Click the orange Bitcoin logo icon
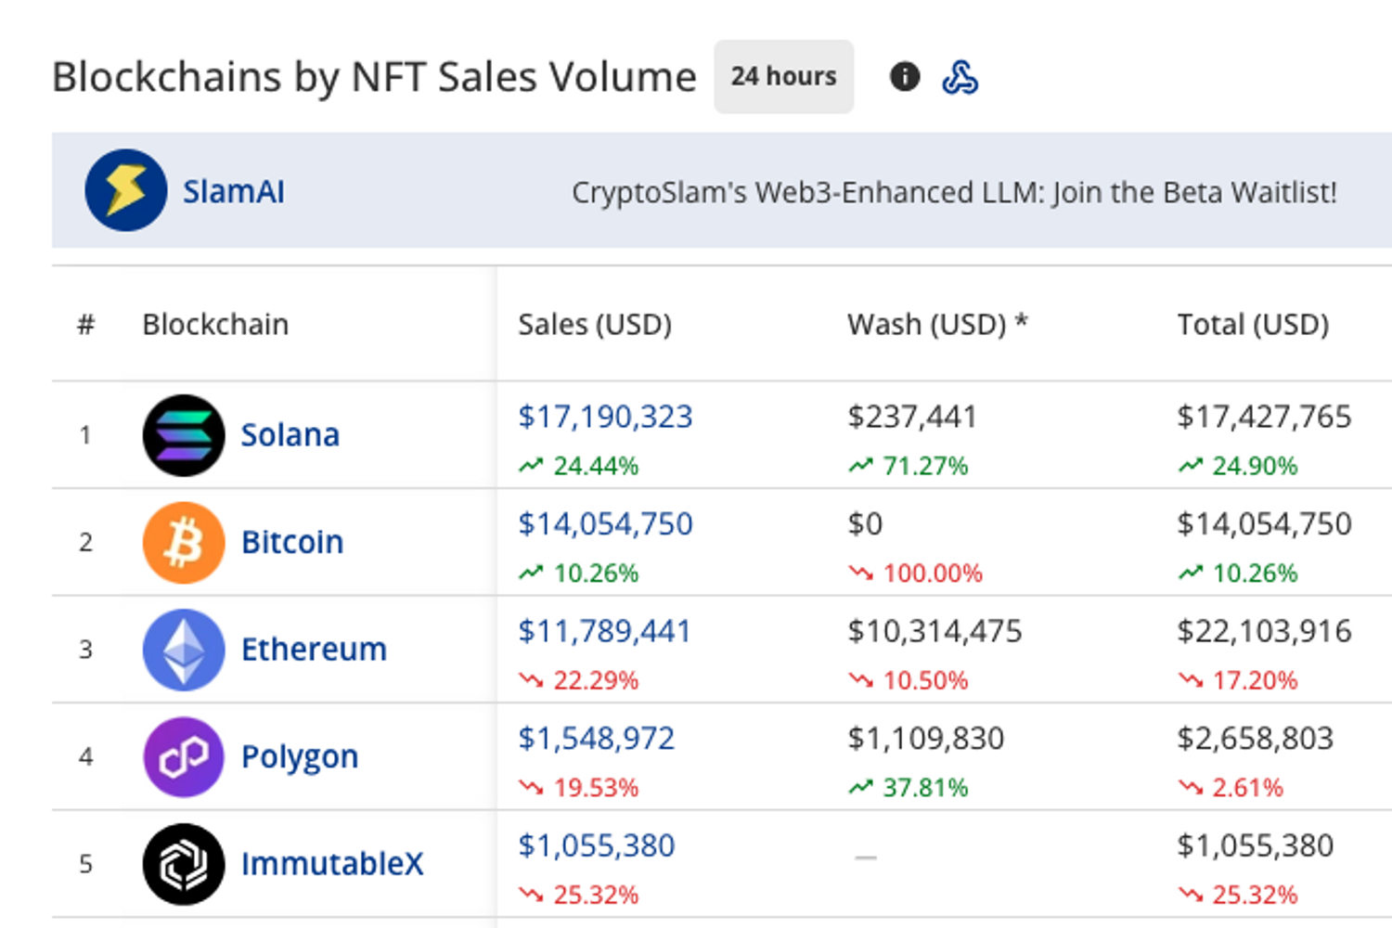Viewport: 1392px width, 928px height. click(x=184, y=543)
